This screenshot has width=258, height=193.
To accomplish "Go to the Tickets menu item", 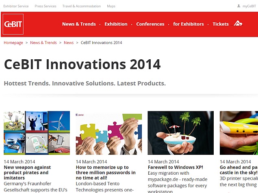I will 221,24.
